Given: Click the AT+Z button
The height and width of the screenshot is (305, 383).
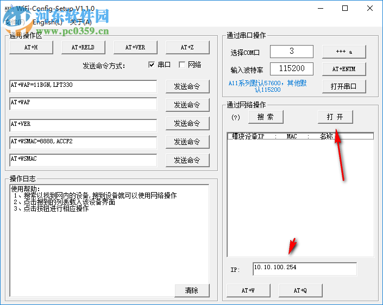Looking at the screenshot, I should 187,47.
